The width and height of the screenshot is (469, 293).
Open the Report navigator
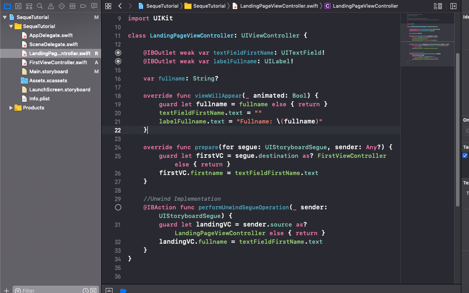click(x=94, y=6)
